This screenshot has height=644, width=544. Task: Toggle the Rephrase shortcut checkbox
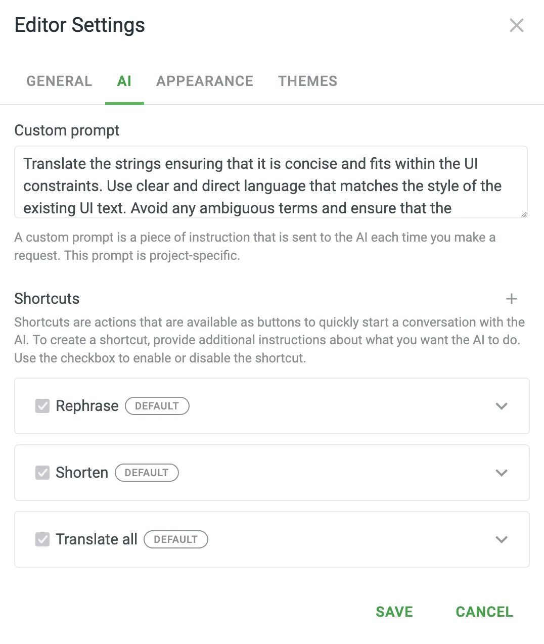(42, 406)
